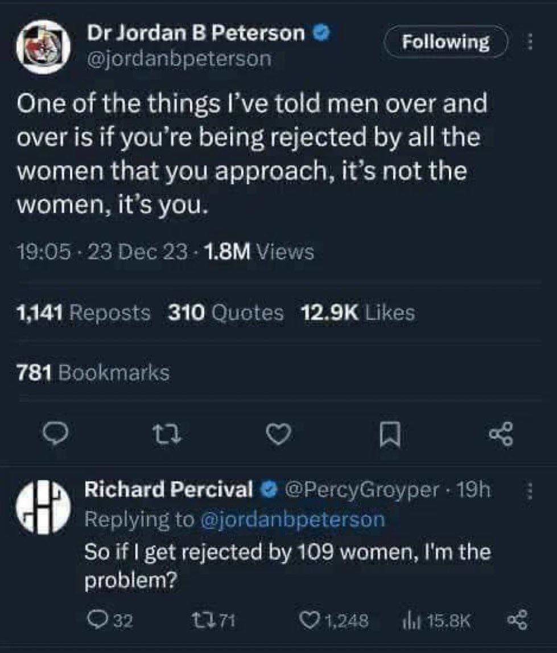
Task: Reply to Richard Percival's comment
Action: click(x=109, y=621)
